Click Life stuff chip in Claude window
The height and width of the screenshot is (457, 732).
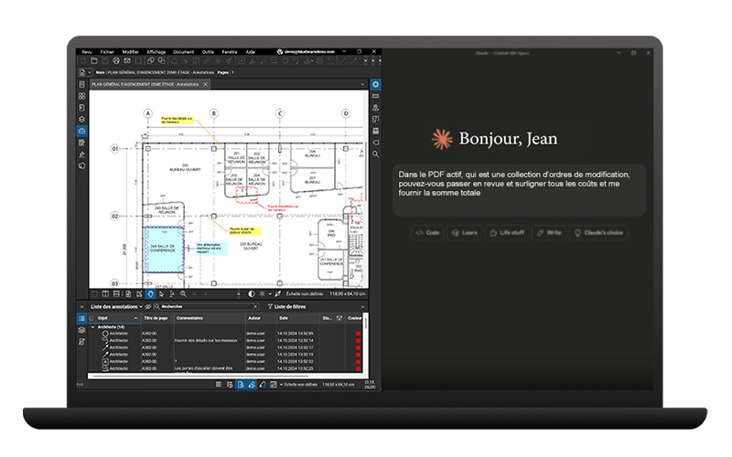[x=507, y=232]
